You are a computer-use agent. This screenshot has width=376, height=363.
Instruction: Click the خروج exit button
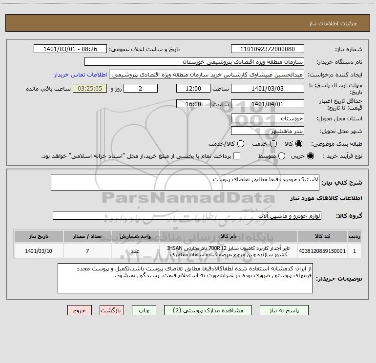click(x=80, y=310)
